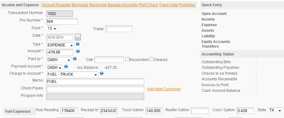Open the Reconcile menu link
Viewport: 284px width, 118px height.
pyautogui.click(x=98, y=5)
